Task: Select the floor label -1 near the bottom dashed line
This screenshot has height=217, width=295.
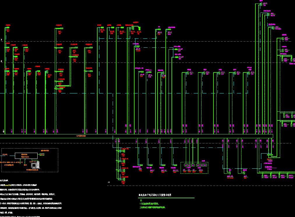Action: click(x=109, y=182)
